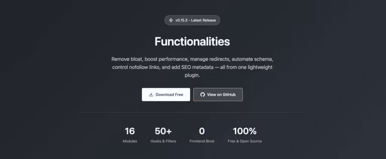Viewport: 386px width, 159px height.
Task: Click the 100% statistic number
Action: [245, 131]
